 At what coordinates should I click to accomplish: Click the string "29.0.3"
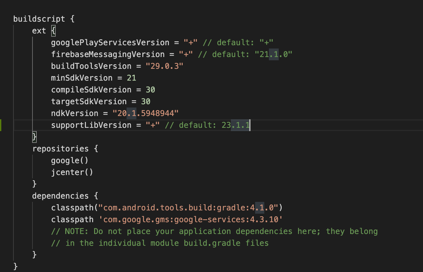(165, 66)
